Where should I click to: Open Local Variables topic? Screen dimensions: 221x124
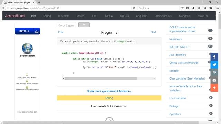click(x=177, y=98)
